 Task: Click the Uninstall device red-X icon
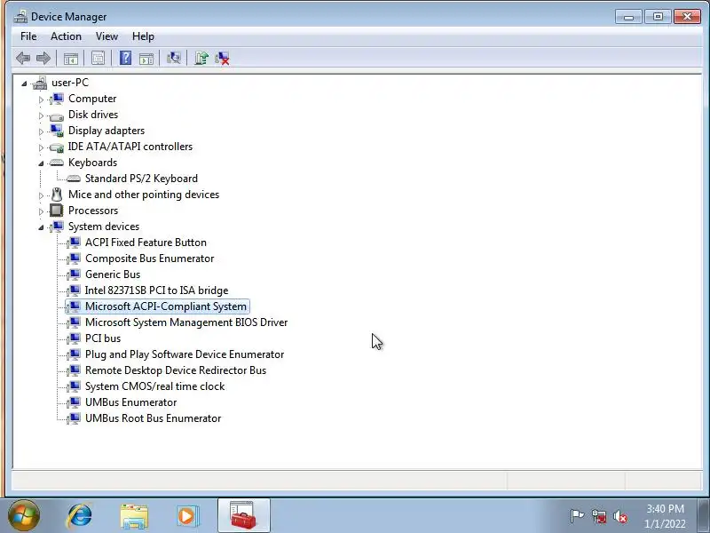pos(222,58)
